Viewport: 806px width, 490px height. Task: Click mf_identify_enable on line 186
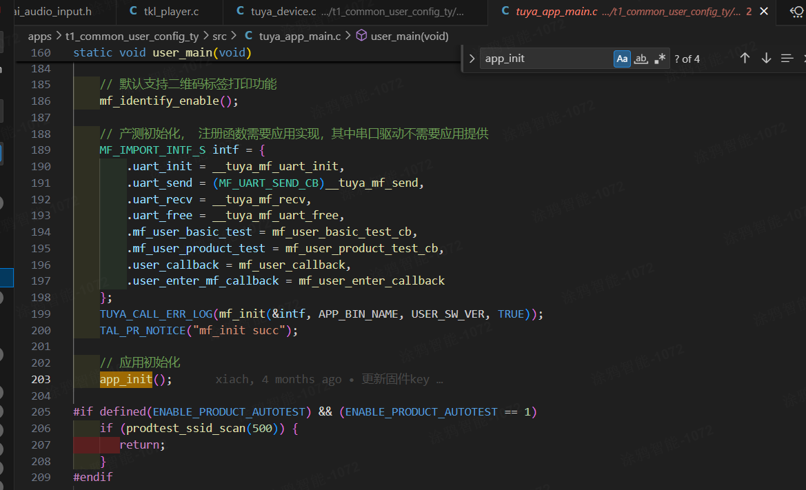tap(159, 101)
